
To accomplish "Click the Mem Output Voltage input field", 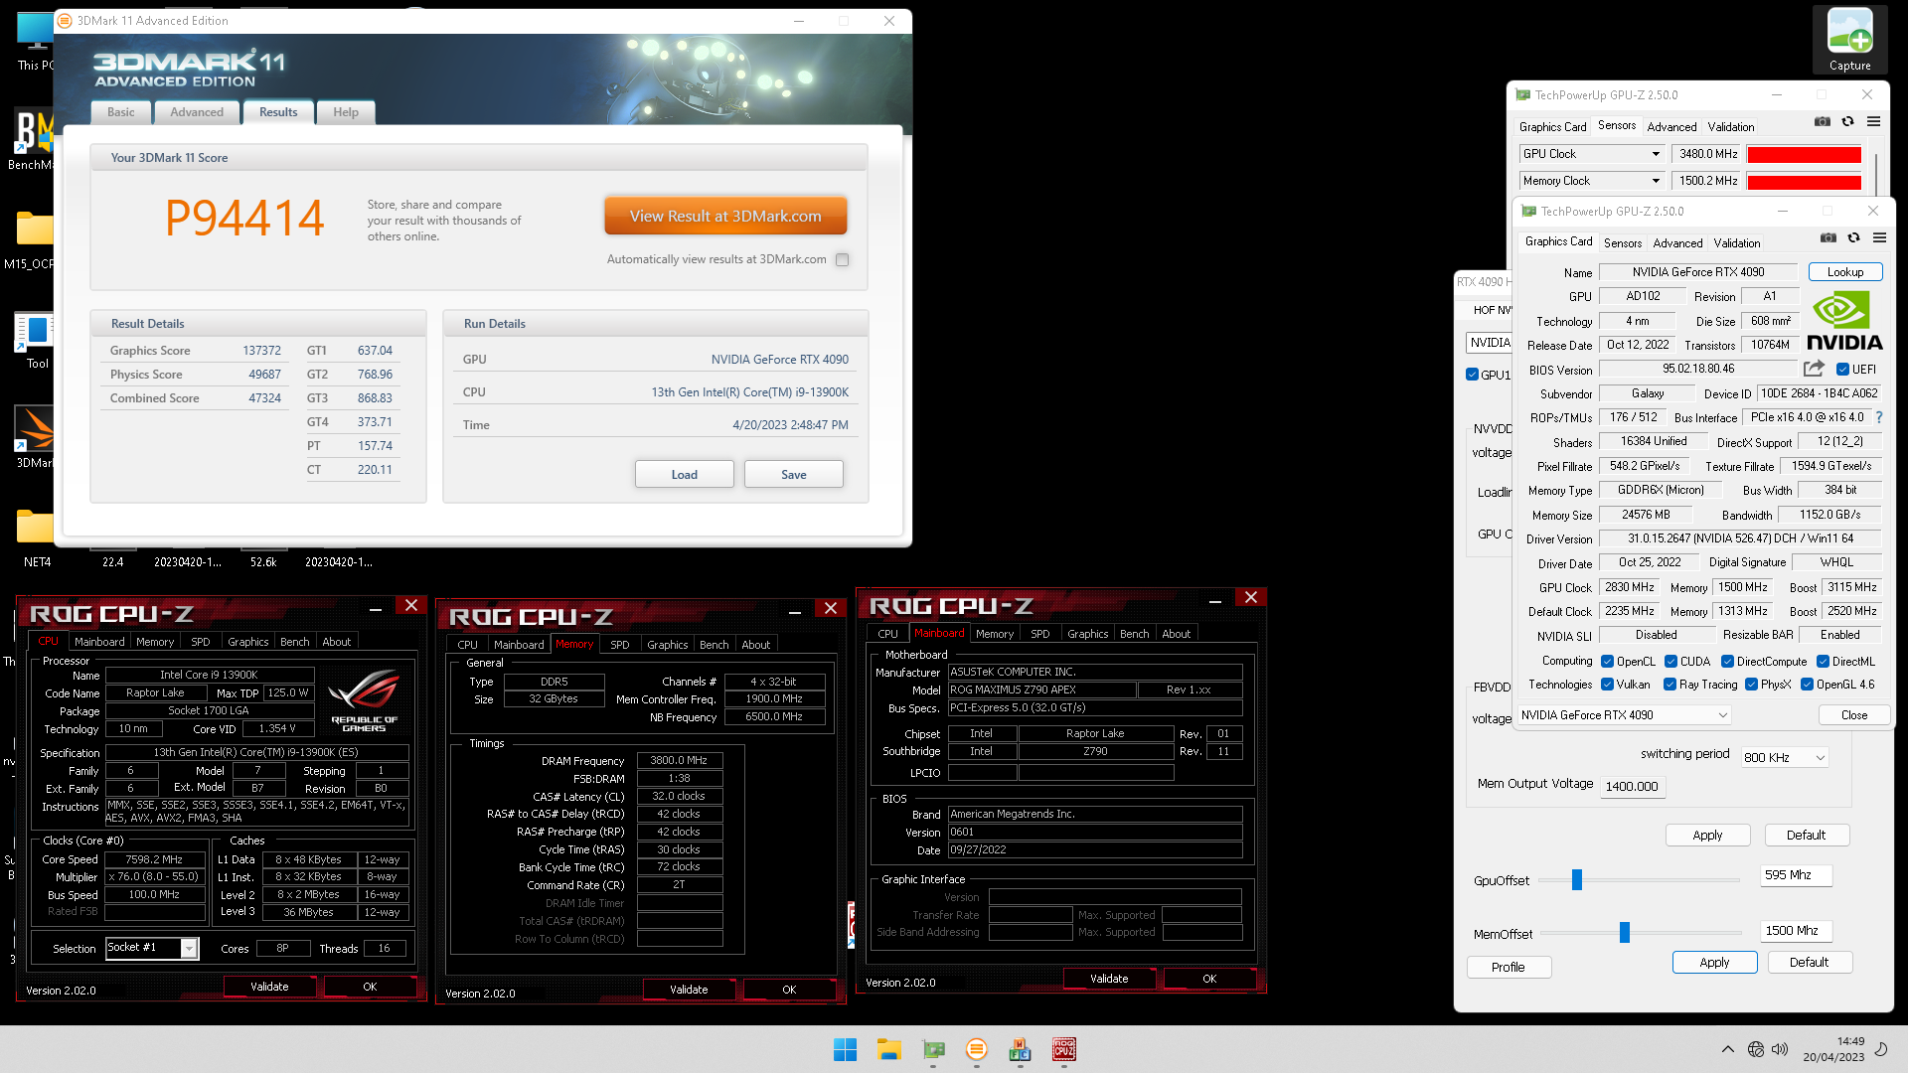I will click(x=1633, y=786).
